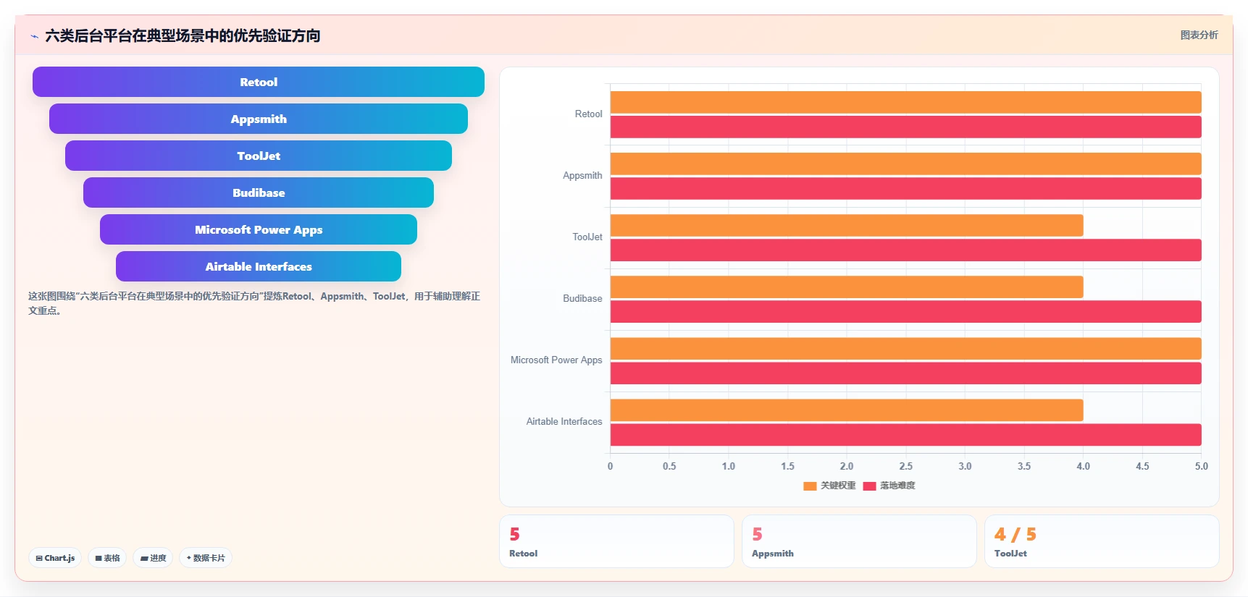Click the Chart.js tag chip
The height and width of the screenshot is (597, 1248).
55,558
